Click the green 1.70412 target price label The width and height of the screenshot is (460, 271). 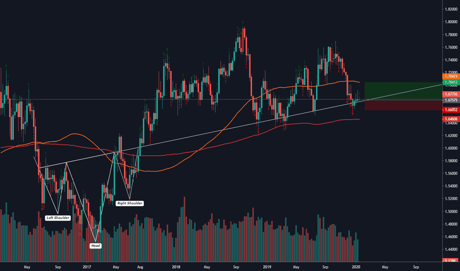pos(451,82)
